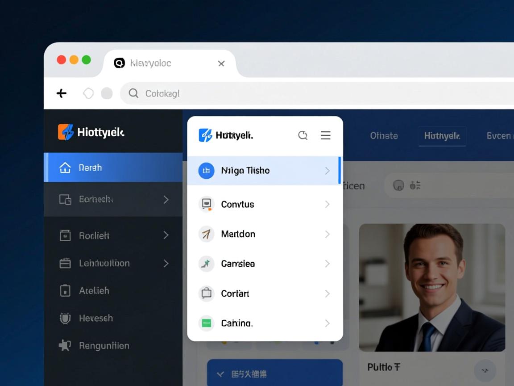Expand the Borhech sidebar item chevron
Viewport: 514px width, 386px height.
pos(166,199)
